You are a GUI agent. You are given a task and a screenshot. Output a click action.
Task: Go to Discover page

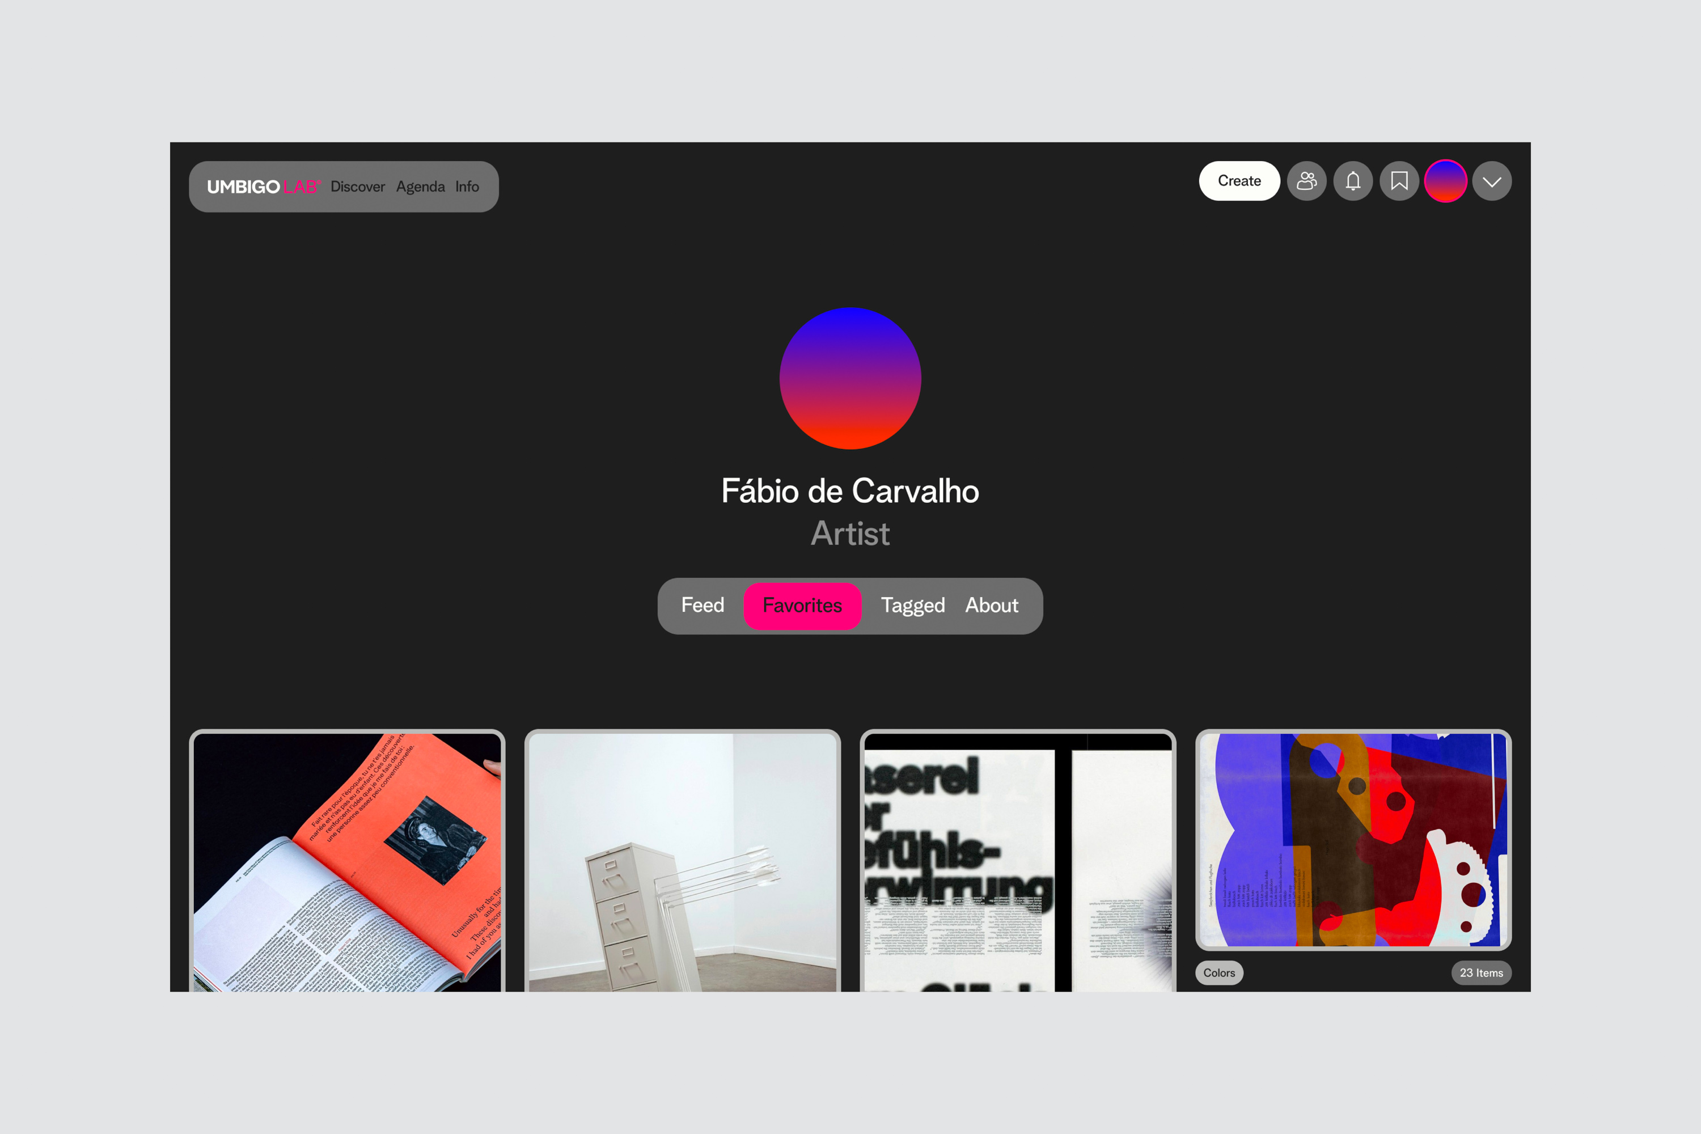tap(357, 187)
